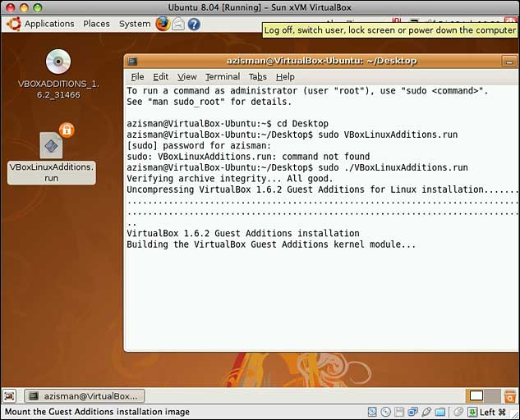
Task: Open the blue Help question-mark icon
Action: click(194, 24)
